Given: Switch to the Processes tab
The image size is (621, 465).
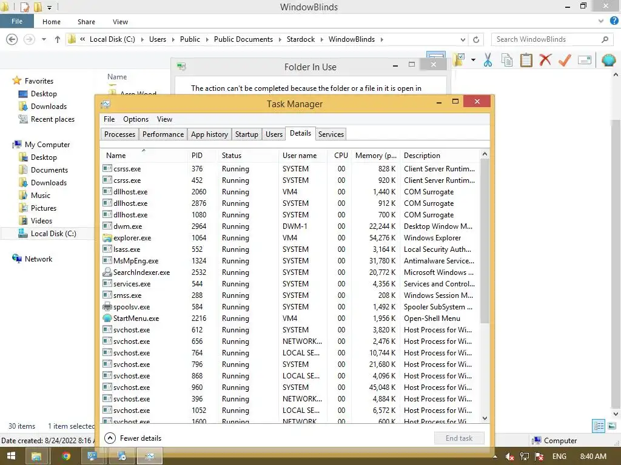Looking at the screenshot, I should coord(119,134).
